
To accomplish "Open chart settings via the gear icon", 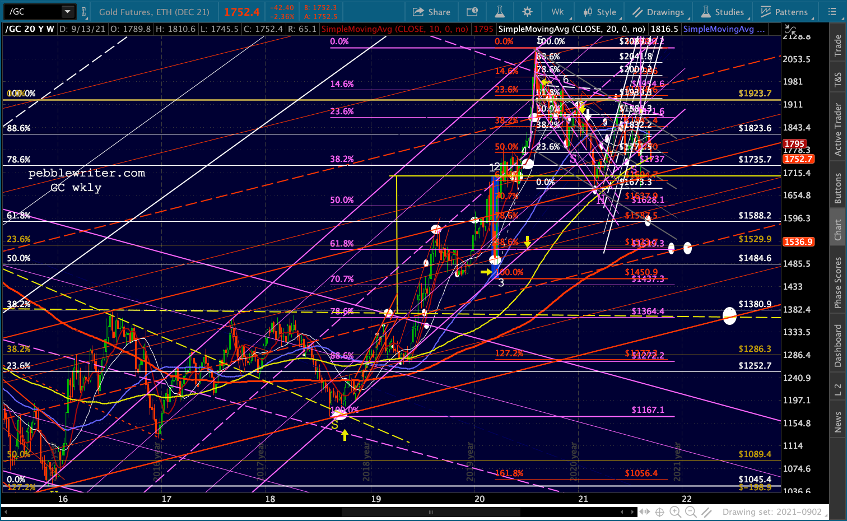I will coord(527,12).
